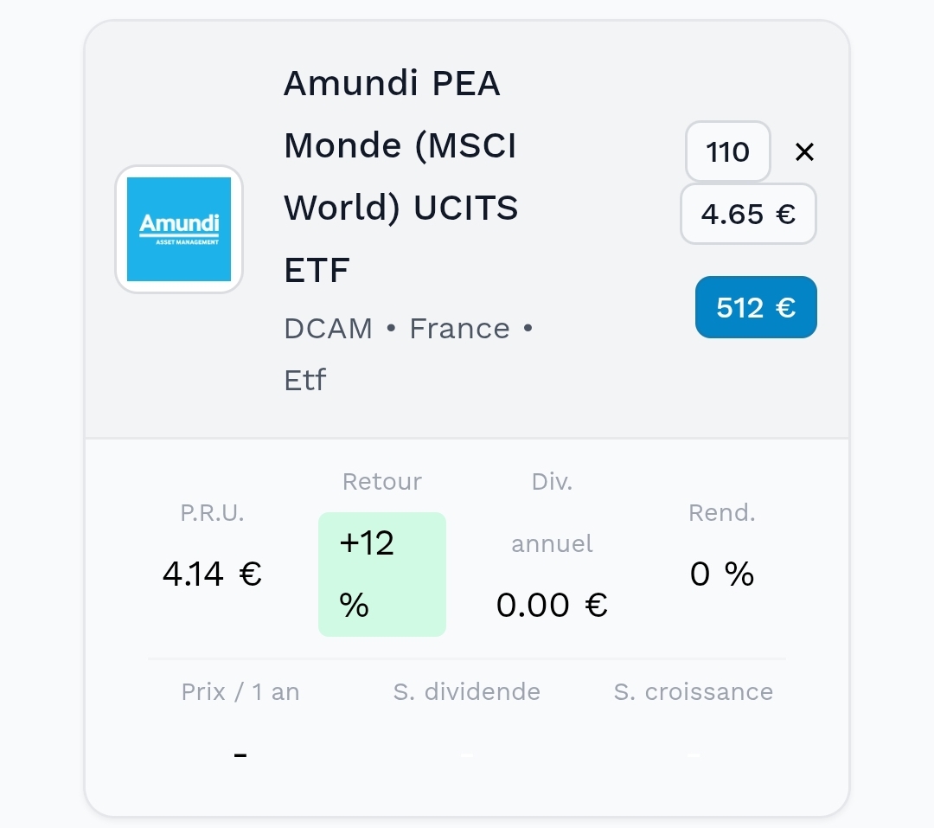Edit the quantity field showing 110

728,151
